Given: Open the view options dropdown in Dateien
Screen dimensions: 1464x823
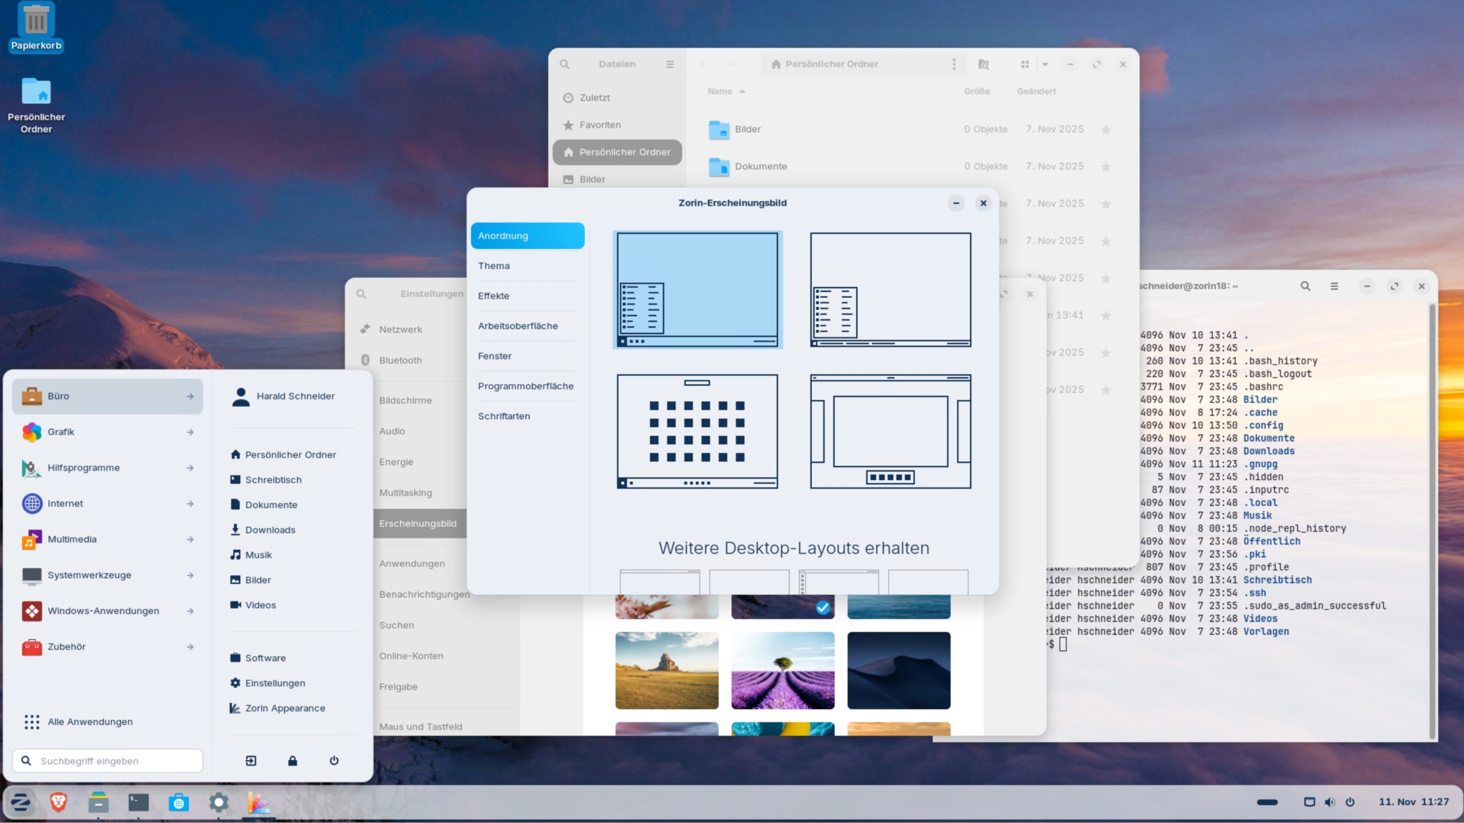Looking at the screenshot, I should click(x=1045, y=65).
